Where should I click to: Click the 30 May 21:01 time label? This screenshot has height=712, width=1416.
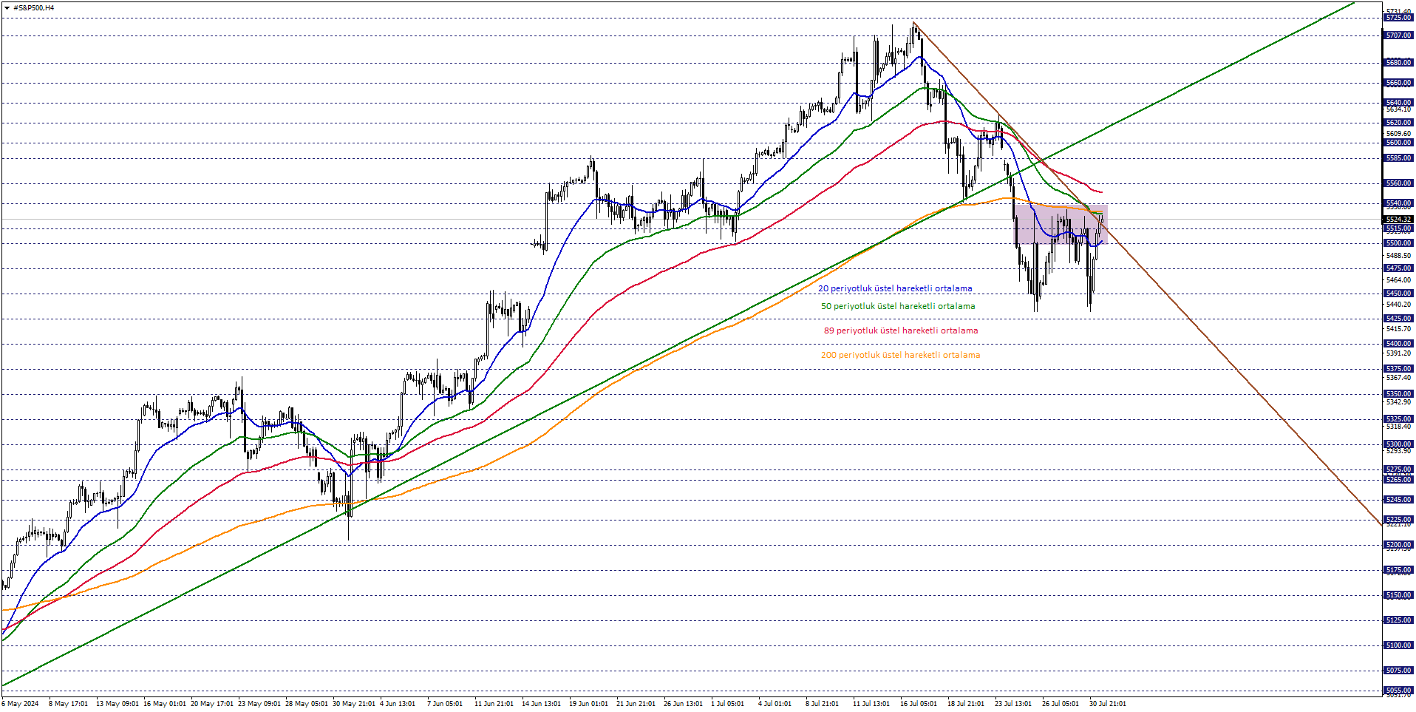point(354,704)
